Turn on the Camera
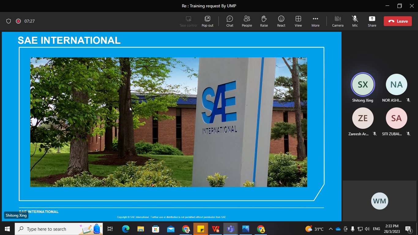 pos(338,21)
